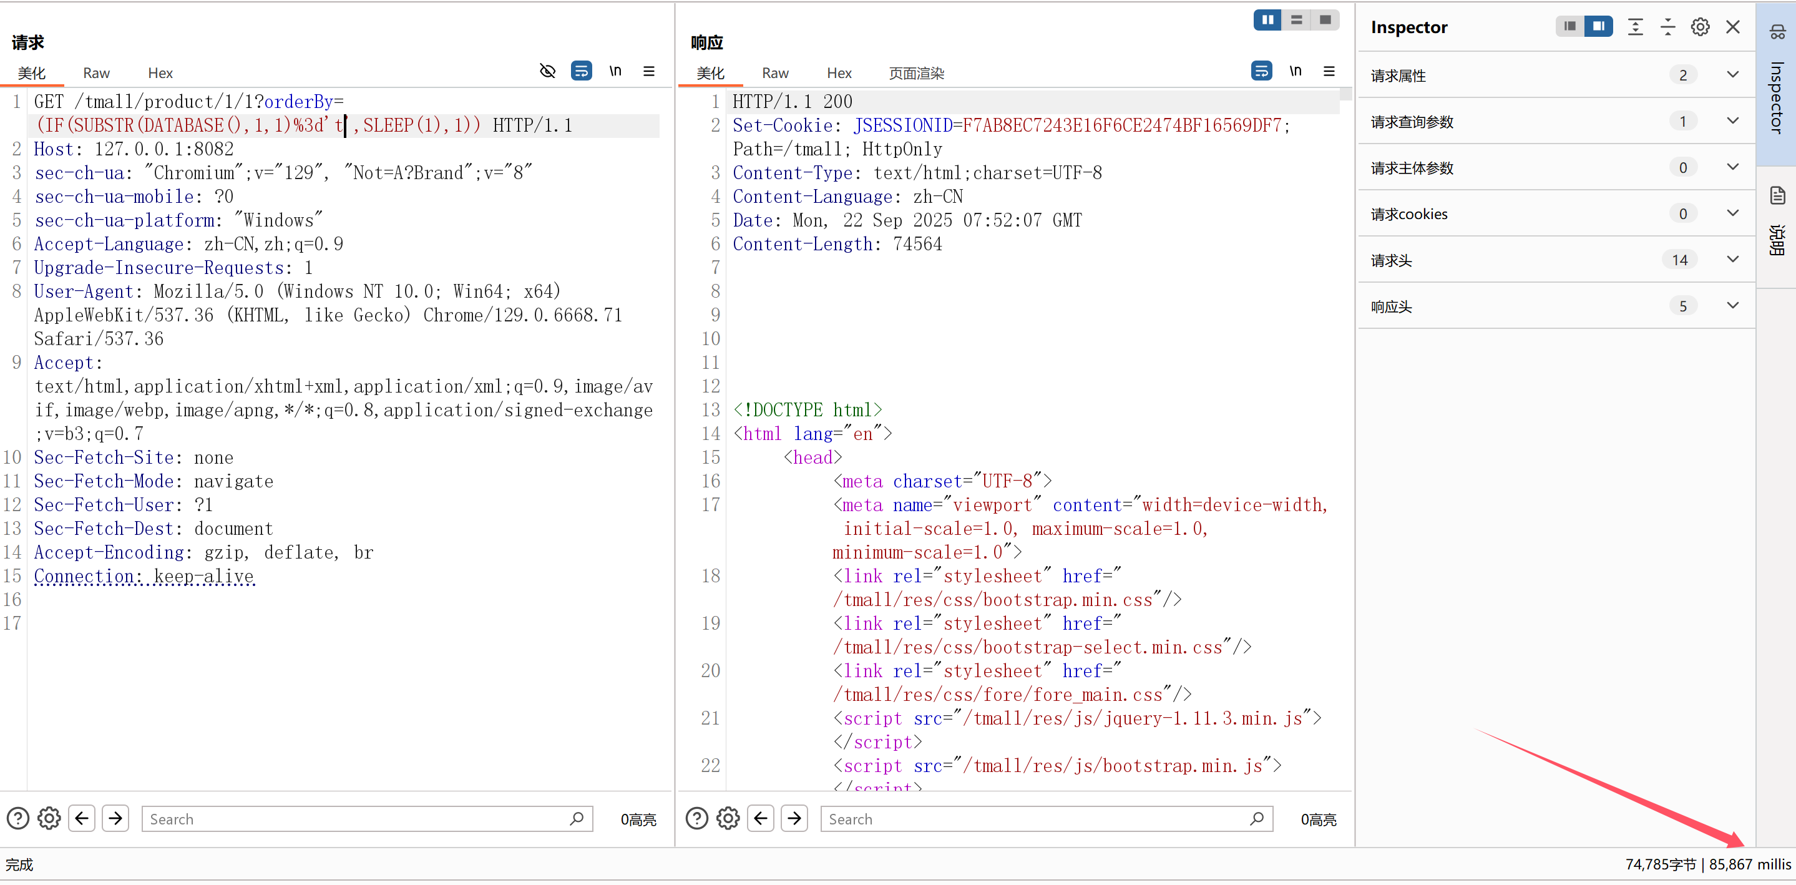Go to previous match in response search
The image size is (1796, 885).
click(x=761, y=818)
